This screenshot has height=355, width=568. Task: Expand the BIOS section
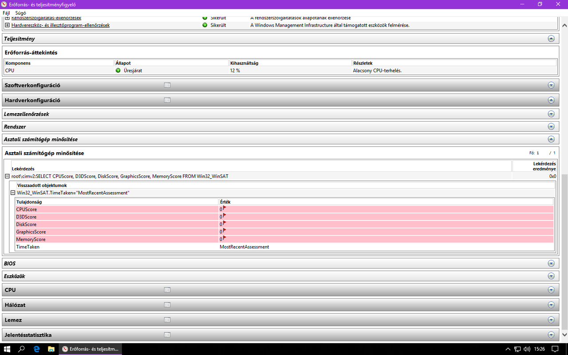(x=551, y=264)
